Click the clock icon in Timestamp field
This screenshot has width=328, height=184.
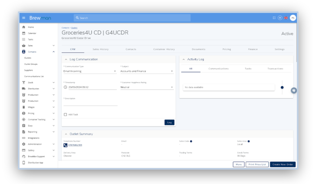[65, 87]
